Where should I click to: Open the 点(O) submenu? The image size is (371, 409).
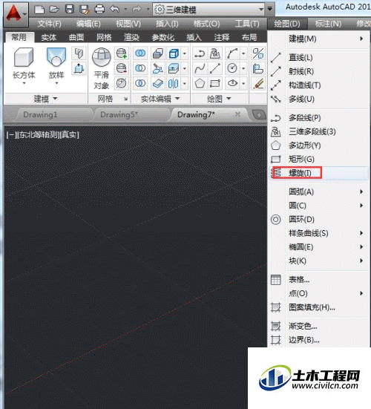[318, 293]
